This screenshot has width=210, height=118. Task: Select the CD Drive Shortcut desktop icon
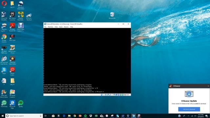click(x=29, y=17)
